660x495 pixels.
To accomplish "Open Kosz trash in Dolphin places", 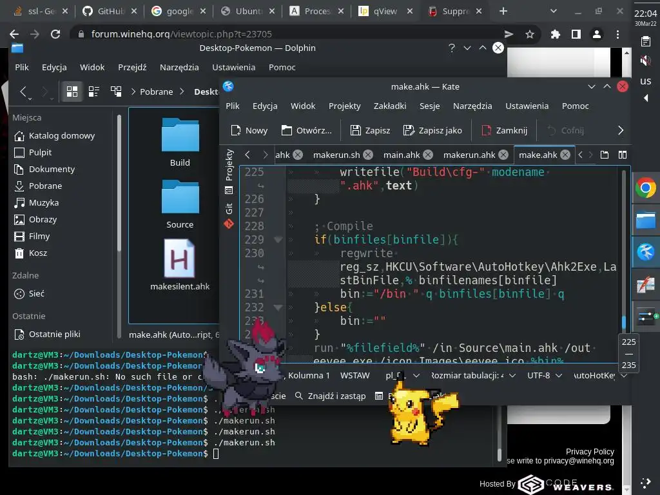I will tap(31, 253).
